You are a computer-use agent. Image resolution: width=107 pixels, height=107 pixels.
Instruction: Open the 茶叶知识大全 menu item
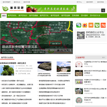pos(95,15)
